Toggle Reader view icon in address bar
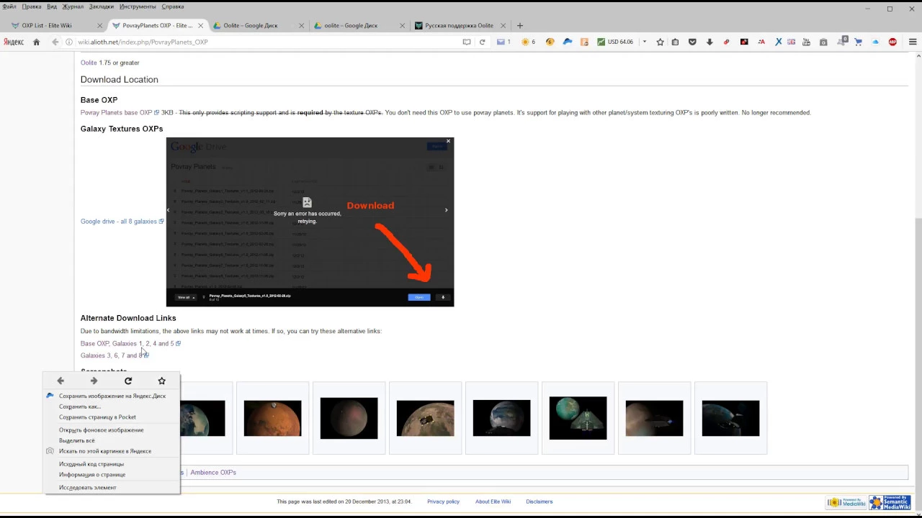922x518 pixels. point(467,42)
